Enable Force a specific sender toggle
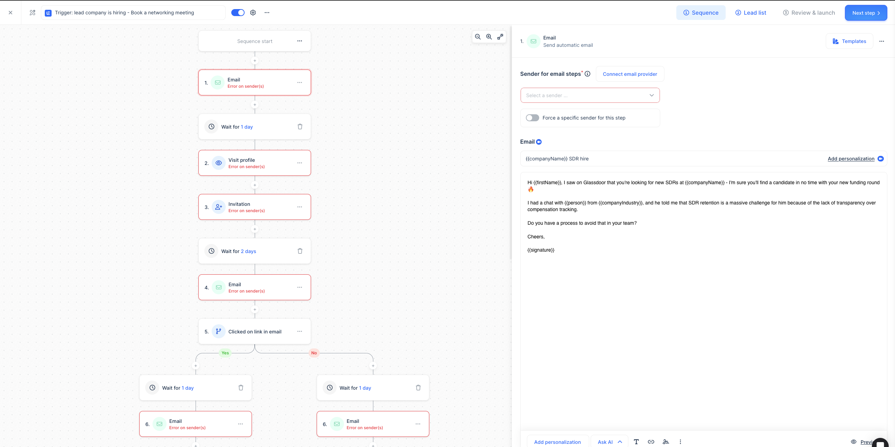 [x=532, y=118]
